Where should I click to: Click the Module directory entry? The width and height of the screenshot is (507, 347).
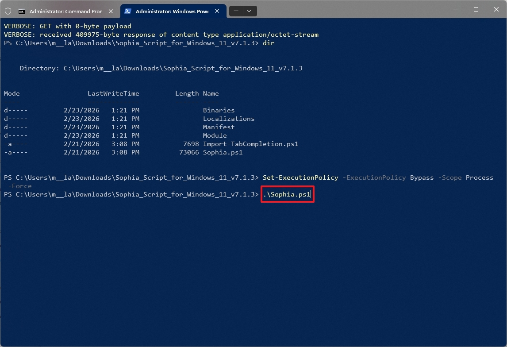(215, 135)
